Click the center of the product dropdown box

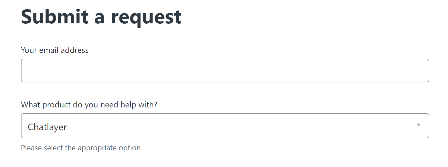225,126
